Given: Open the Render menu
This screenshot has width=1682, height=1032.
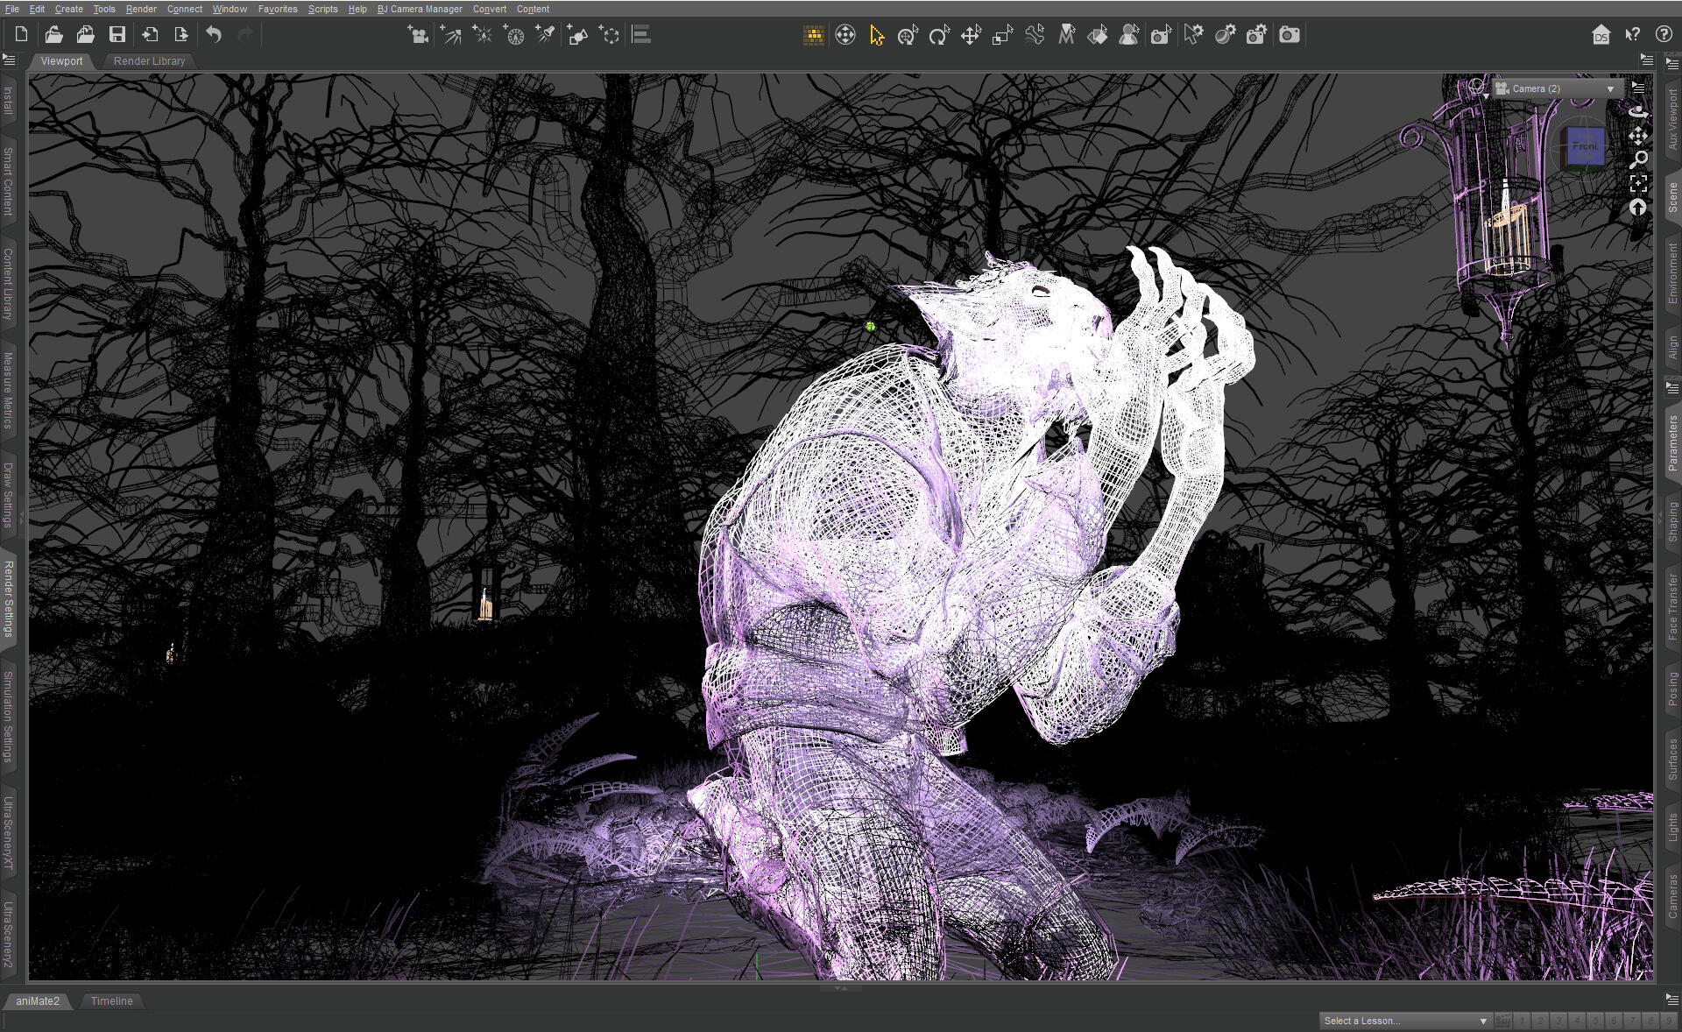Looking at the screenshot, I should click(141, 9).
